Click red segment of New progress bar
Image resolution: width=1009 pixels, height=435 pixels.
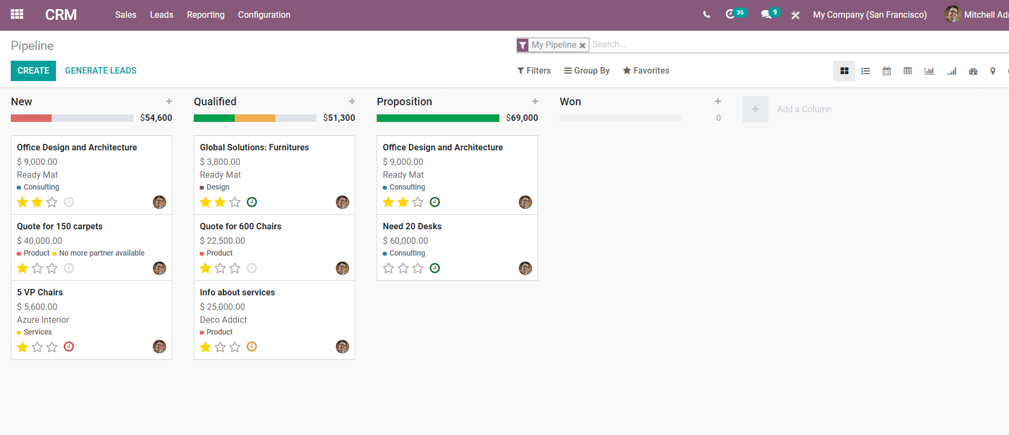[31, 118]
